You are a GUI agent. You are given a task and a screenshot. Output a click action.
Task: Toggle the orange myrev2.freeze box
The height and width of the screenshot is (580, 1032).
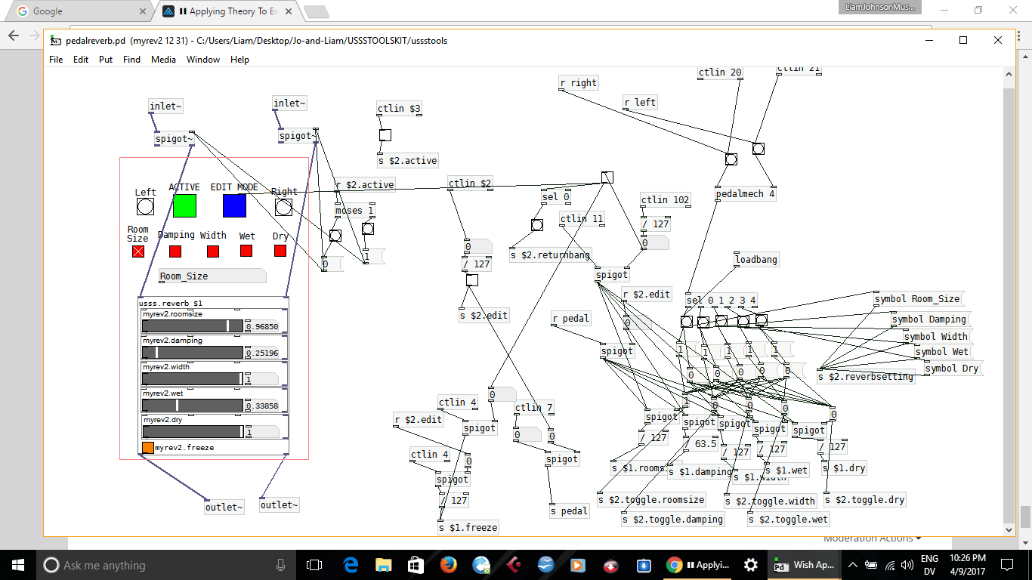148,448
